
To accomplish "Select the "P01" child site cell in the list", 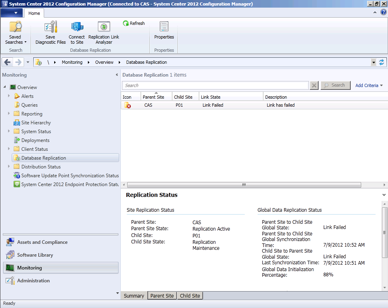I will pyautogui.click(x=179, y=105).
